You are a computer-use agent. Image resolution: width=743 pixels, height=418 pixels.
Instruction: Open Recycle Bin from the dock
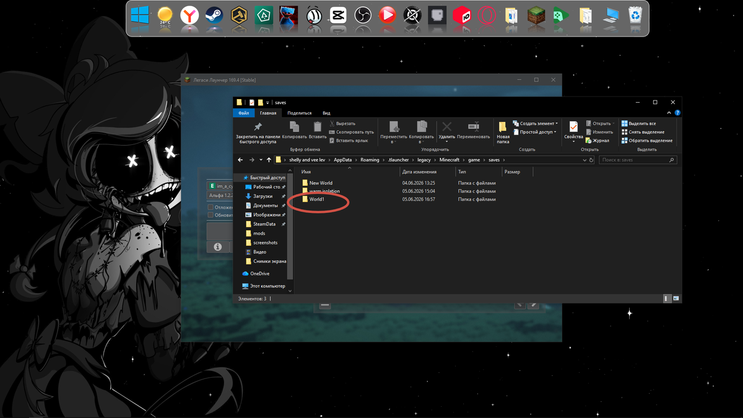(635, 15)
